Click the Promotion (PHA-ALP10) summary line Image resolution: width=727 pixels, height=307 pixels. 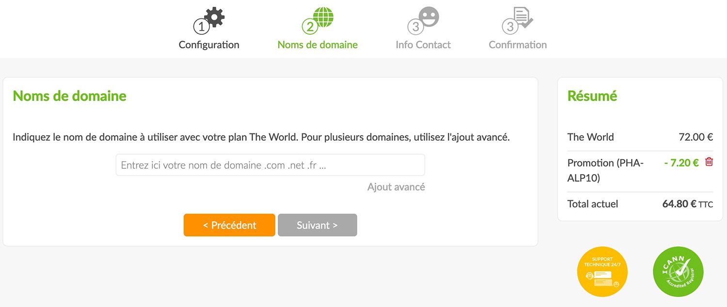click(x=605, y=171)
